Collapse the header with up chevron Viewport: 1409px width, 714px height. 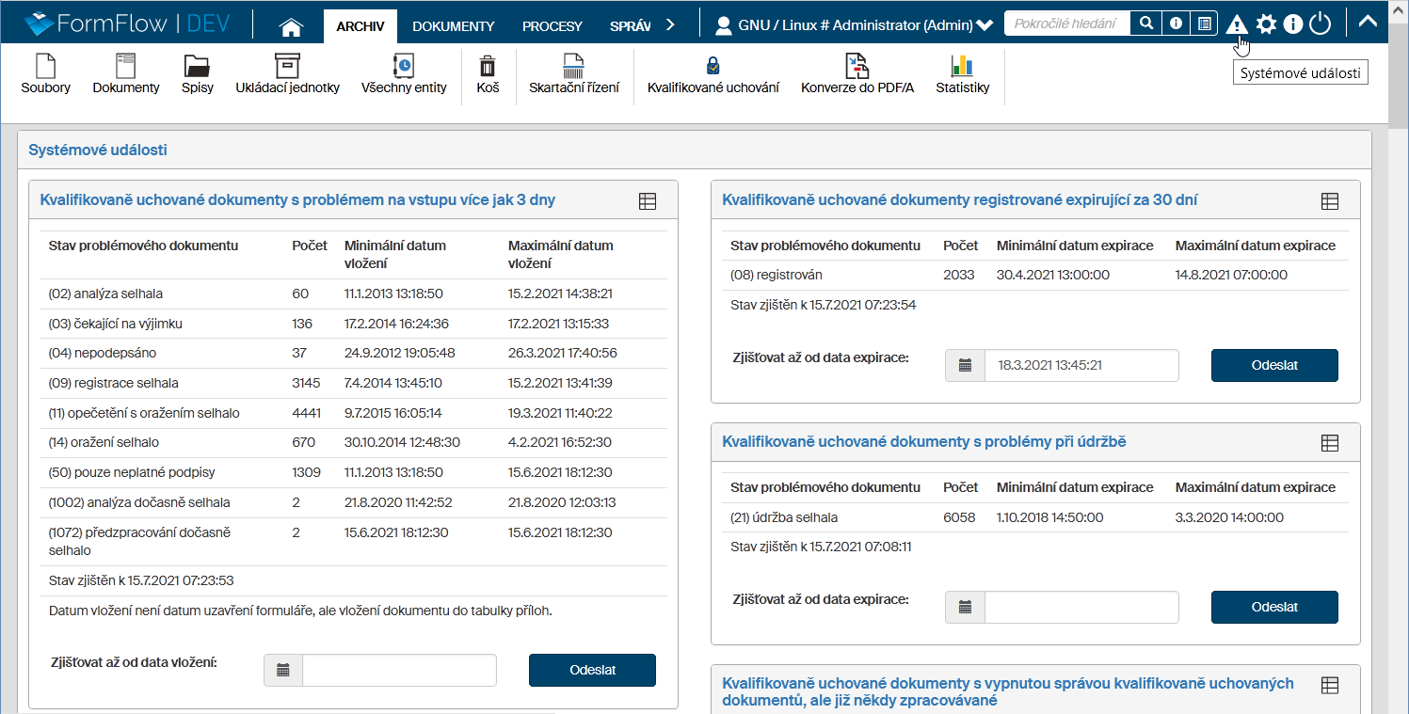click(1369, 24)
